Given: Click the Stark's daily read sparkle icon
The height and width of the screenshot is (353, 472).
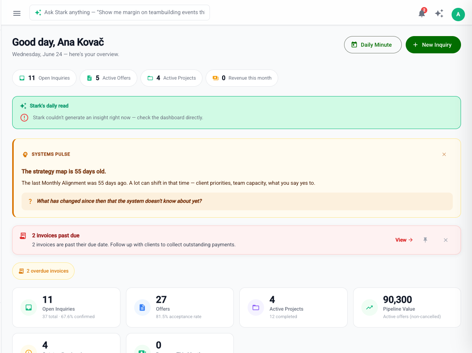Looking at the screenshot, I should pyautogui.click(x=24, y=106).
